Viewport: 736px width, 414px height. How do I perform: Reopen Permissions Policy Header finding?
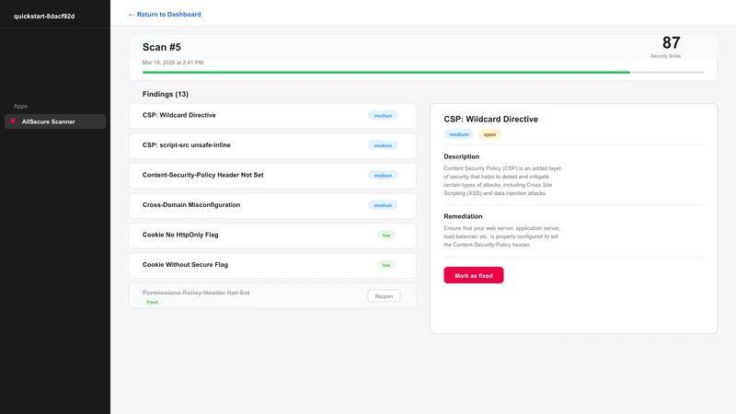click(x=384, y=296)
